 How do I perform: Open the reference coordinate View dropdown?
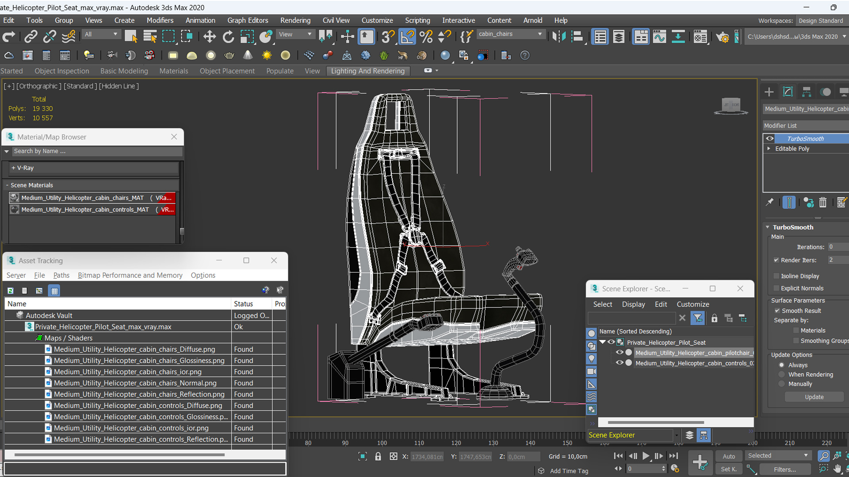click(295, 34)
